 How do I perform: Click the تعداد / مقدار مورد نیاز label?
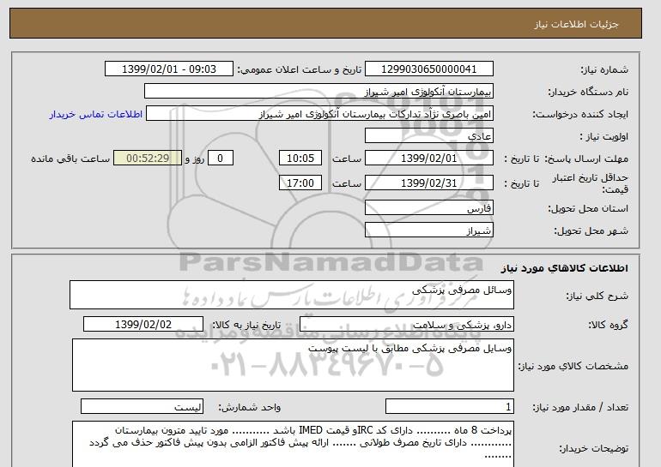(x=580, y=407)
